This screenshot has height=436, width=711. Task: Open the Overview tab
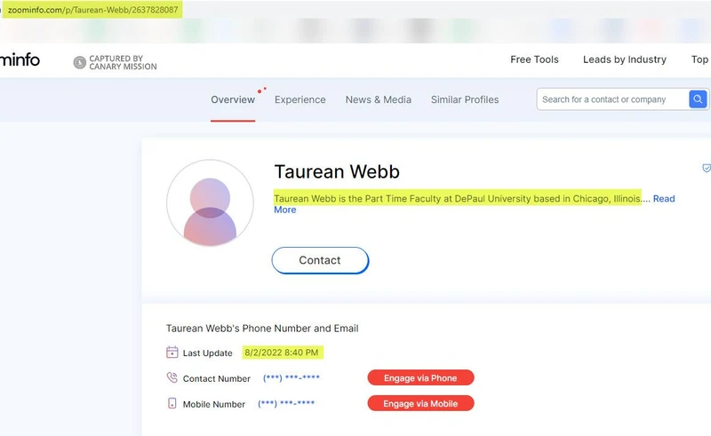point(233,99)
